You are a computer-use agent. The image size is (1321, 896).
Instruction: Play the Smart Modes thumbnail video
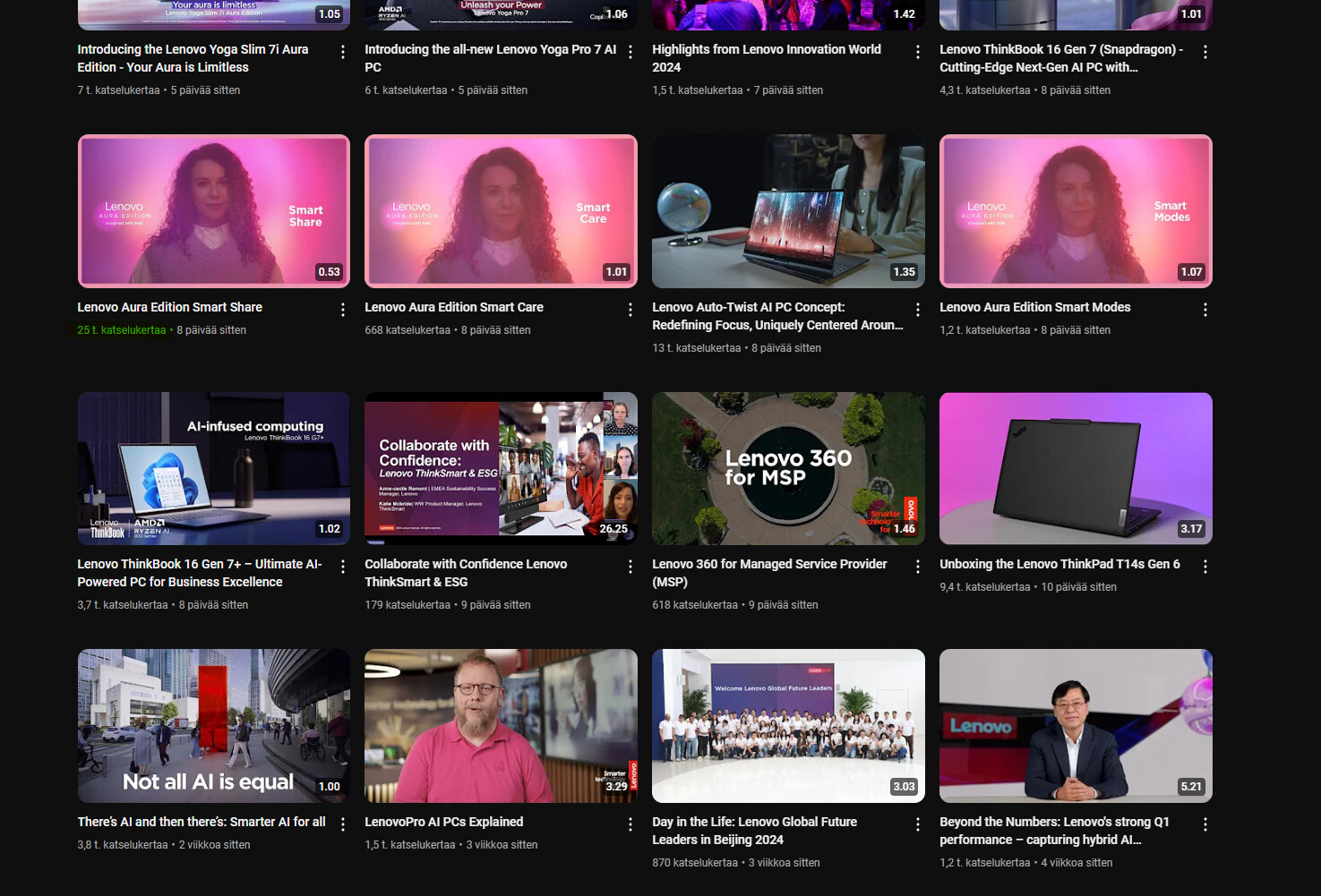1076,211
